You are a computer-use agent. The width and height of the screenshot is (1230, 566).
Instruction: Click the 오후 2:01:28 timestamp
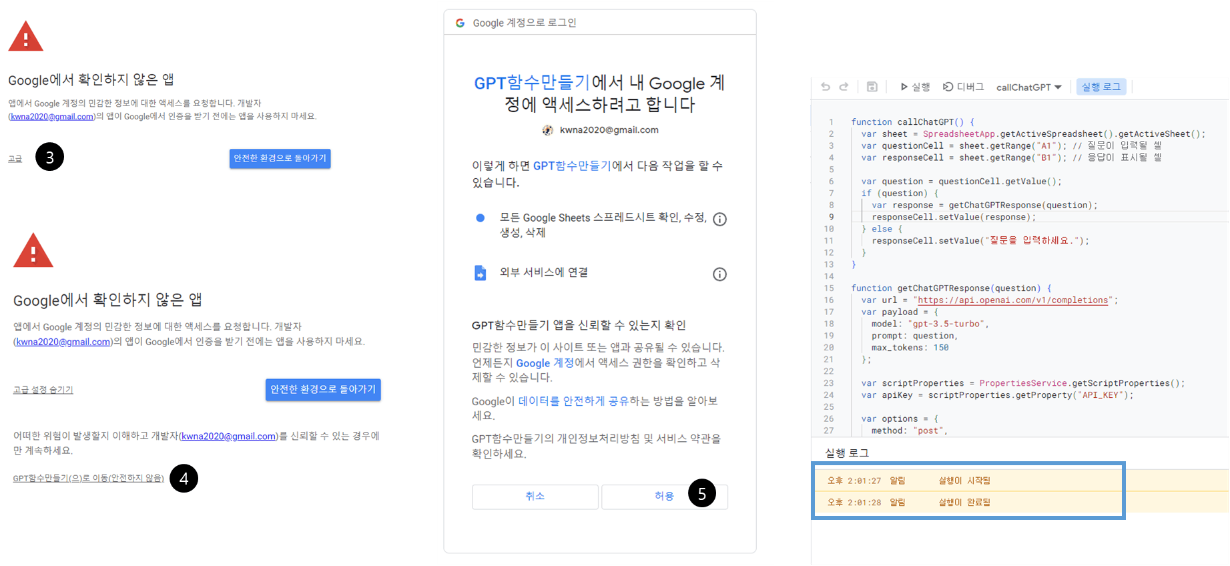point(854,503)
